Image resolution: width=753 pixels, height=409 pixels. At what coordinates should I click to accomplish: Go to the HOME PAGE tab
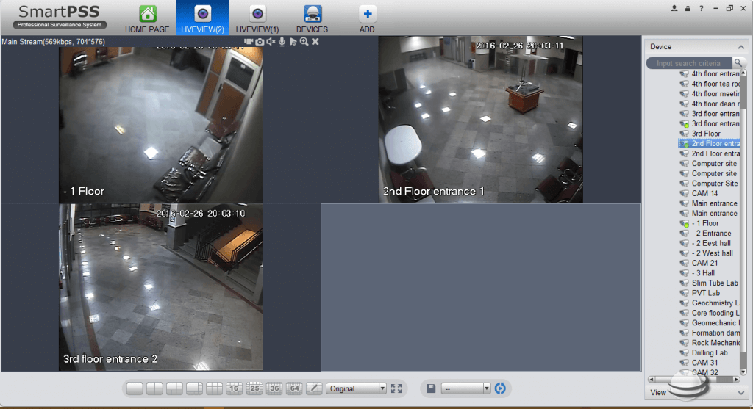(147, 18)
